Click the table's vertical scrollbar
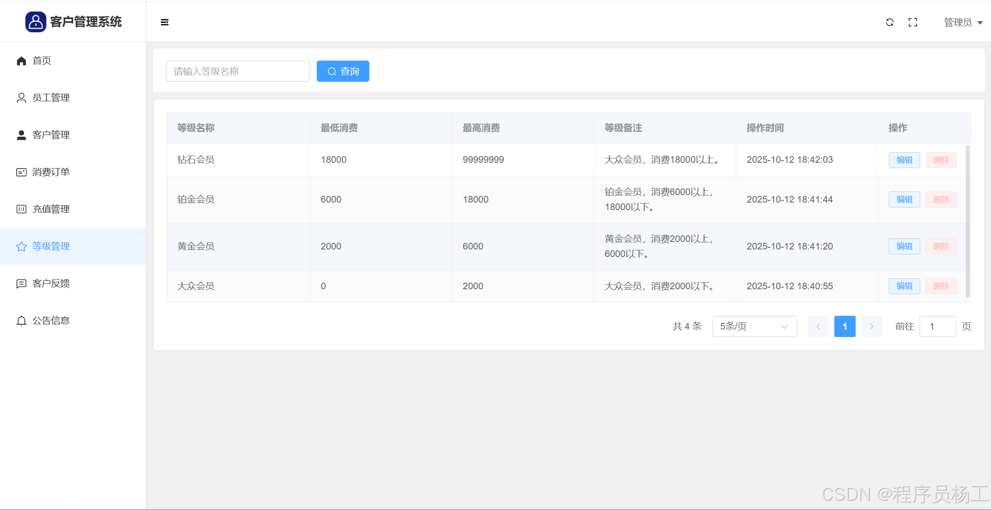This screenshot has width=991, height=510. click(968, 221)
